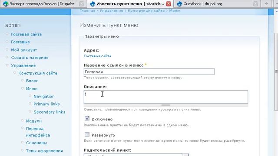
Task: Close the Изменить пункт меню tab
Action: (169, 4)
